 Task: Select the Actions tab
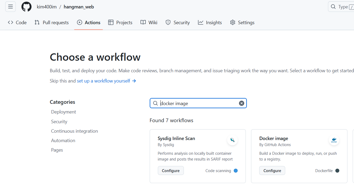(x=88, y=23)
